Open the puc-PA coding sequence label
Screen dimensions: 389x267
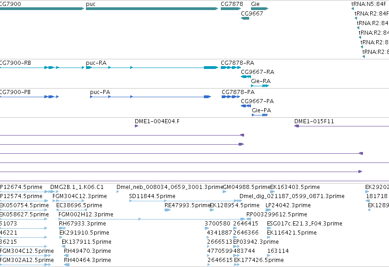pyautogui.click(x=100, y=92)
